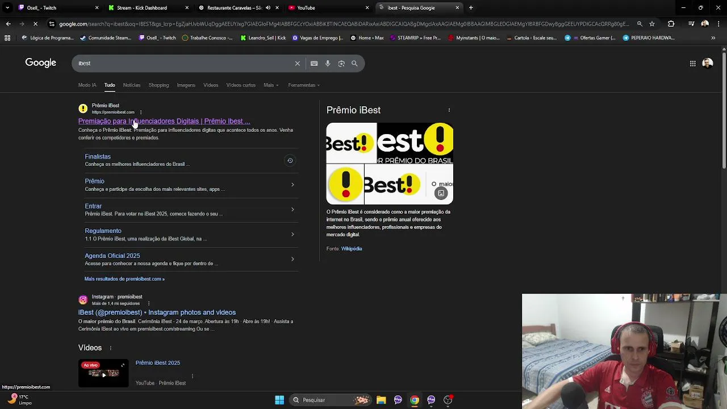Switch to Stream - Kick Dashboard tab
Image resolution: width=727 pixels, height=409 pixels.
tap(147, 8)
